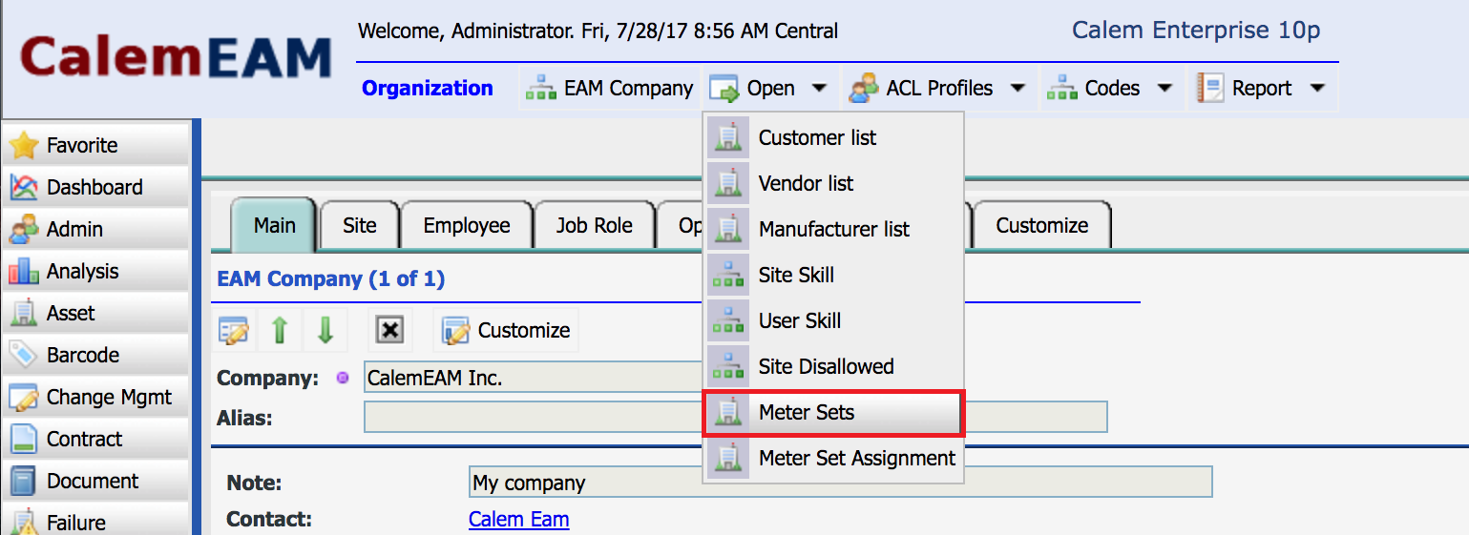
Task: Click the Change Mgmt pencil icon
Action: click(24, 398)
